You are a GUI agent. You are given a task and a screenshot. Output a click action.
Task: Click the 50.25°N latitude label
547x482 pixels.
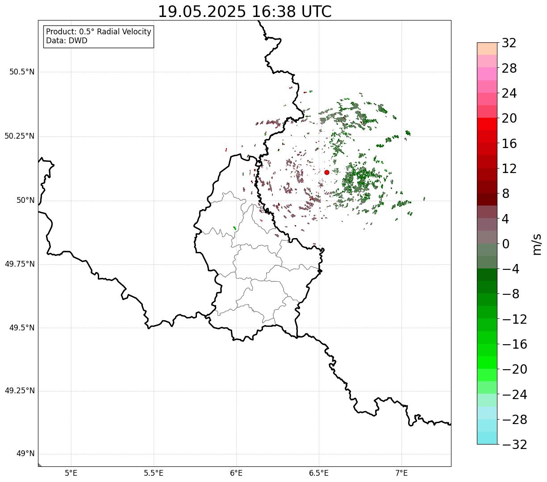coord(20,136)
